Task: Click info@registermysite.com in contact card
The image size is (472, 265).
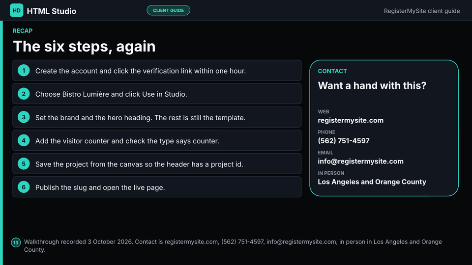Action: [360, 161]
